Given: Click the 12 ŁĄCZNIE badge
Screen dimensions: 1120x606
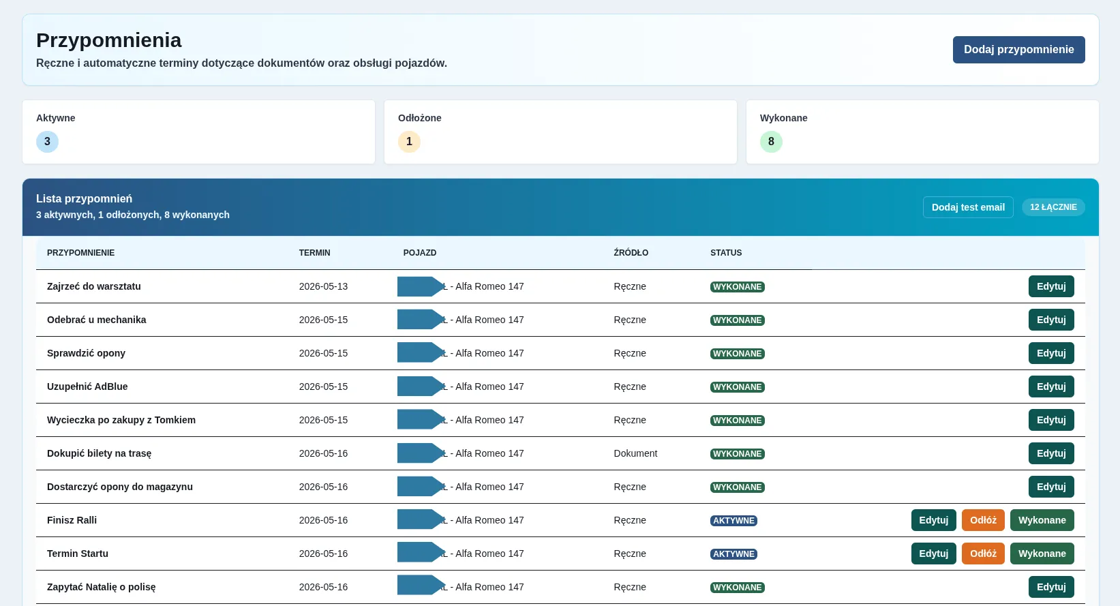Looking at the screenshot, I should coord(1053,207).
